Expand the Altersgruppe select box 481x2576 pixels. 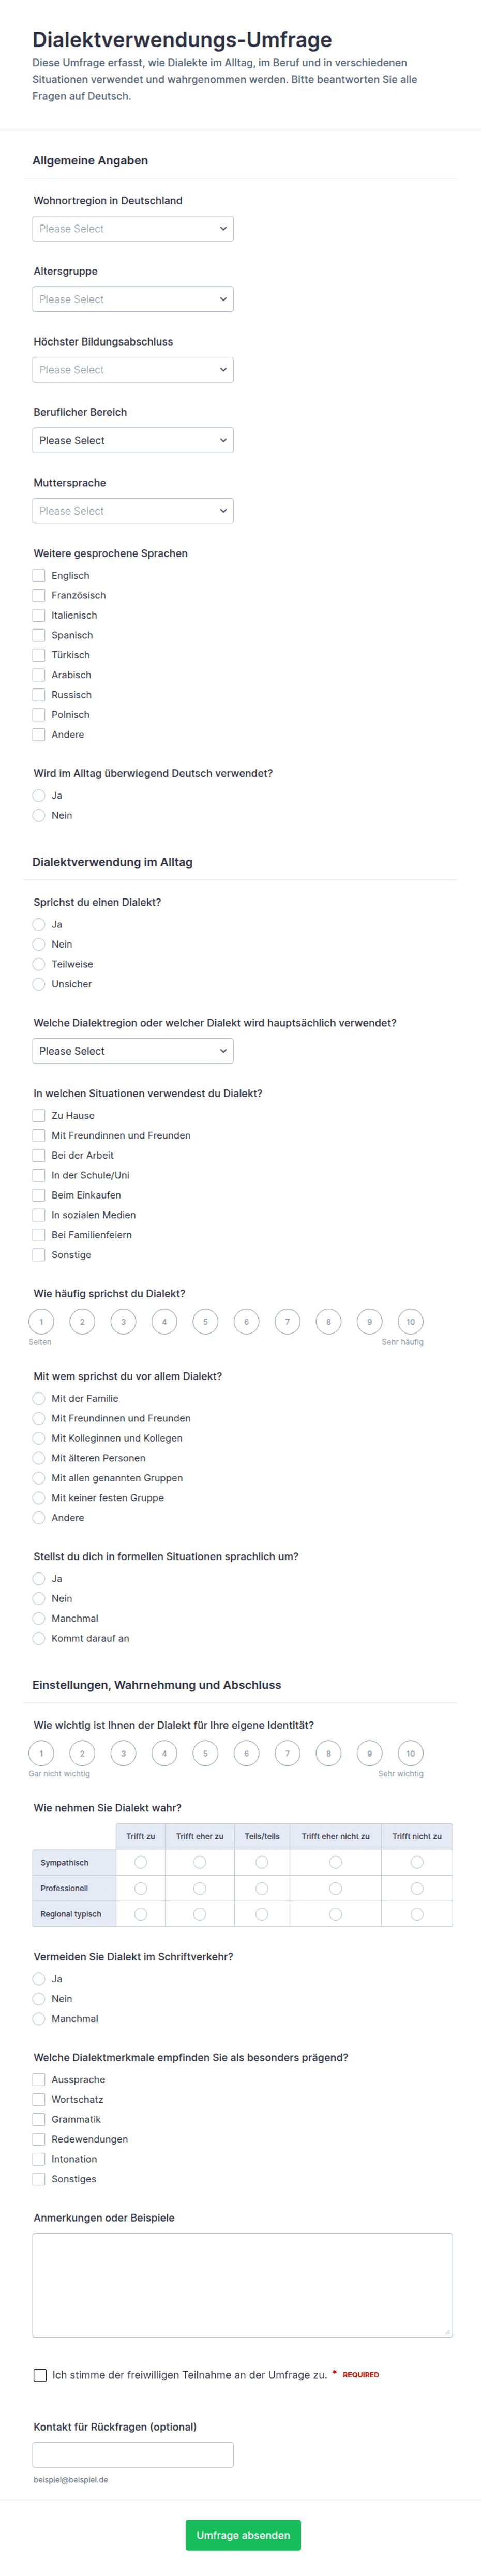click(x=133, y=299)
